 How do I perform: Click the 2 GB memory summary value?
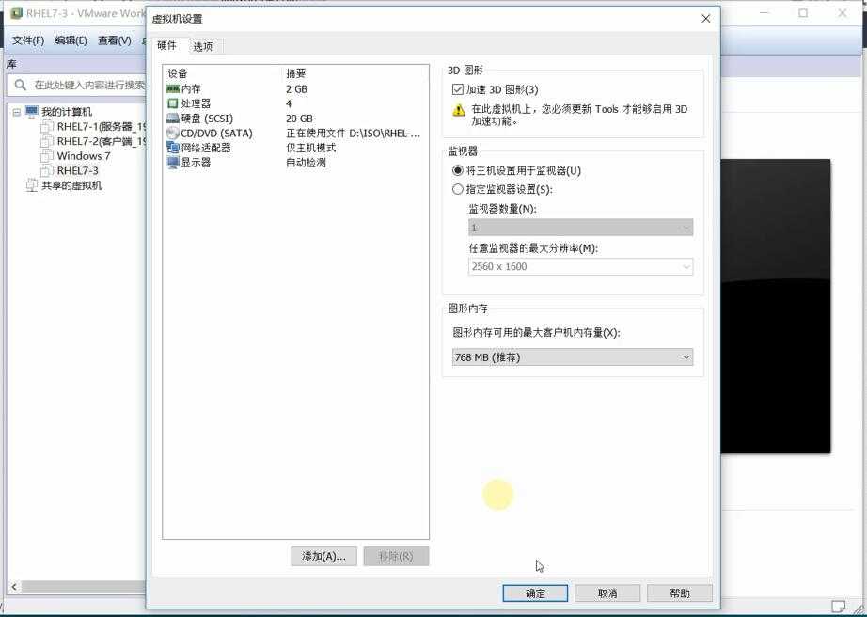(296, 89)
